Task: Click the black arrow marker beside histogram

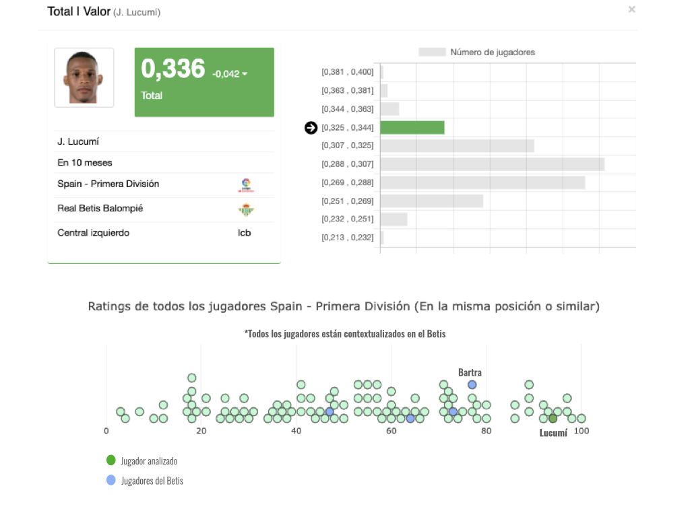Action: coord(311,128)
